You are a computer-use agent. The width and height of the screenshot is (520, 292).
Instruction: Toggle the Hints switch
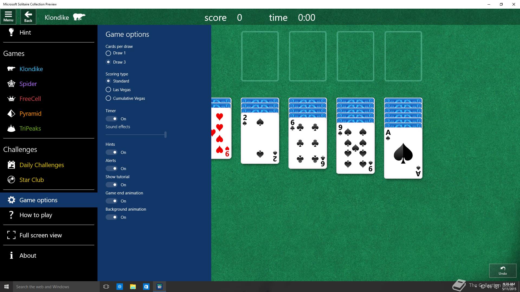point(111,152)
